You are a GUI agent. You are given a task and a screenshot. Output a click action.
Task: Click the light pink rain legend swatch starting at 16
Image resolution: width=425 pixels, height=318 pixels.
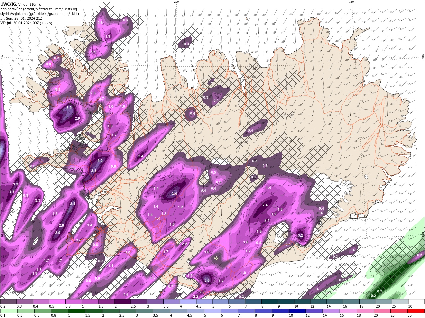(348, 311)
